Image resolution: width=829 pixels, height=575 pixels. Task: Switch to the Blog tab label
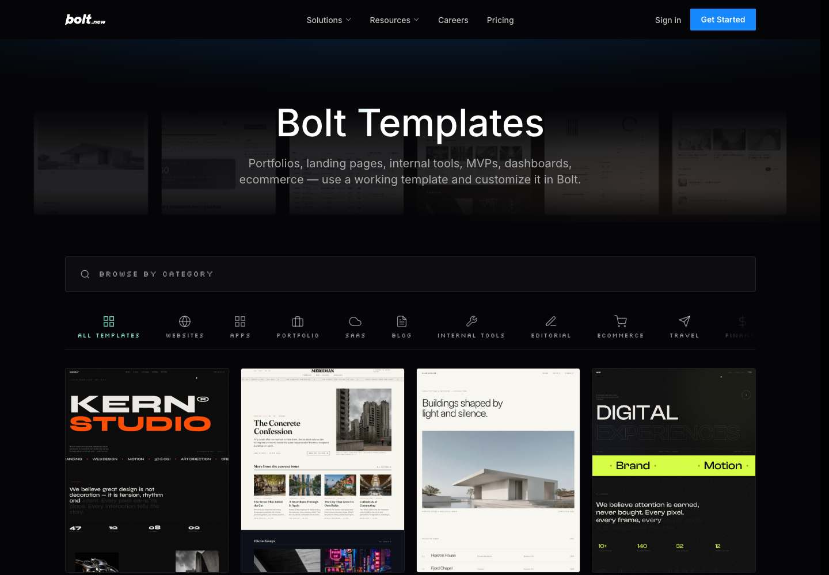click(402, 336)
